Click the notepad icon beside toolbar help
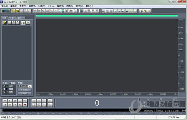This screenshot has width=187, height=120. (x=145, y=11)
